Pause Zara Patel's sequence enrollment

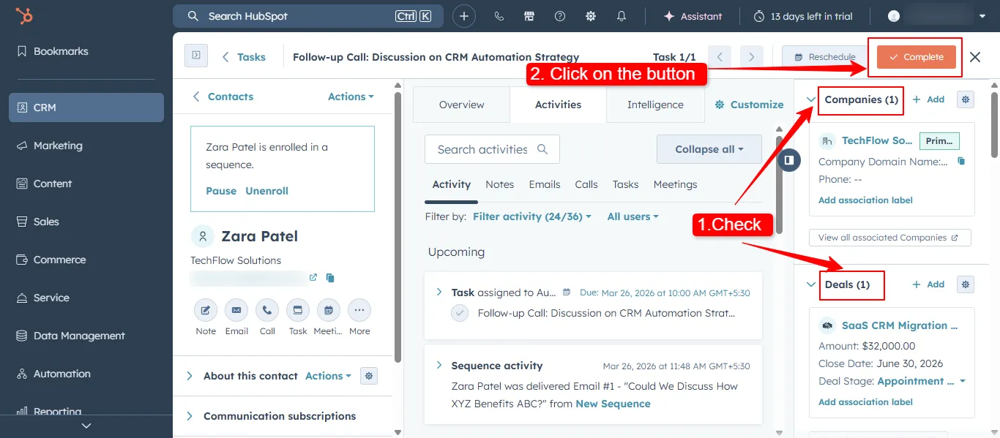tap(221, 191)
